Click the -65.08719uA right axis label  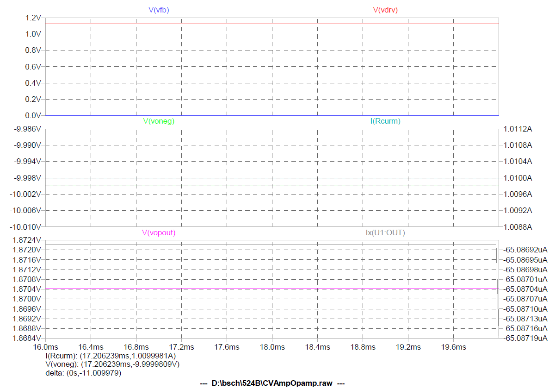click(525, 338)
